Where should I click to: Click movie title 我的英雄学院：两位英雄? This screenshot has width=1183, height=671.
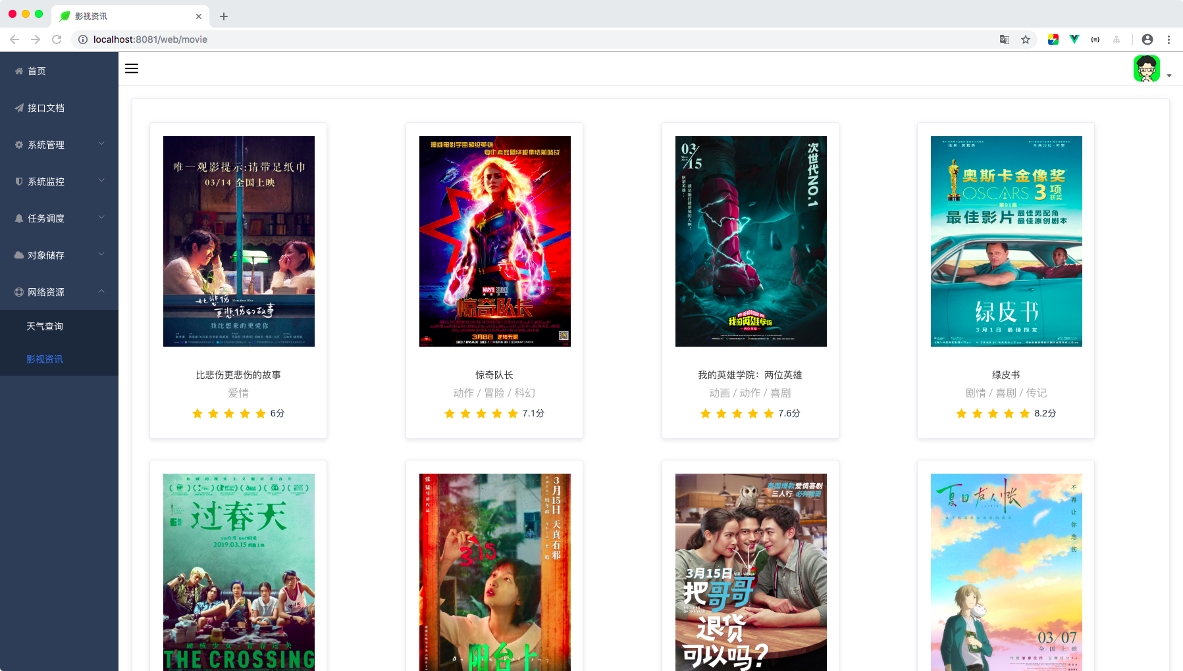[x=750, y=375]
